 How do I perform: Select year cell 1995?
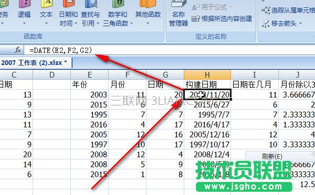point(90,115)
